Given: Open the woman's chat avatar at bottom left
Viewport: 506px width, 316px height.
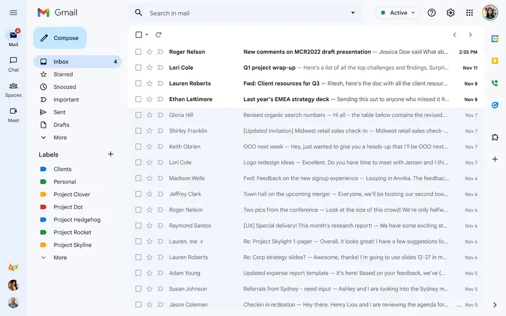Looking at the screenshot, I should pyautogui.click(x=13, y=285).
